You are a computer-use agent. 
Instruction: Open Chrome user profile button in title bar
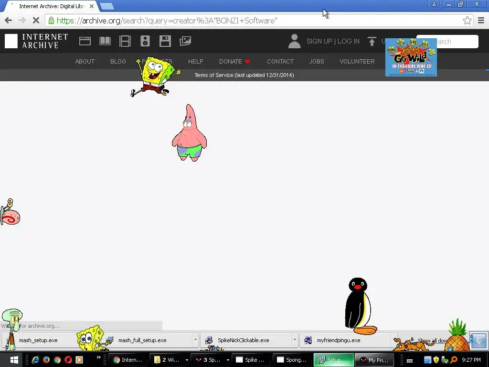coord(434,4)
